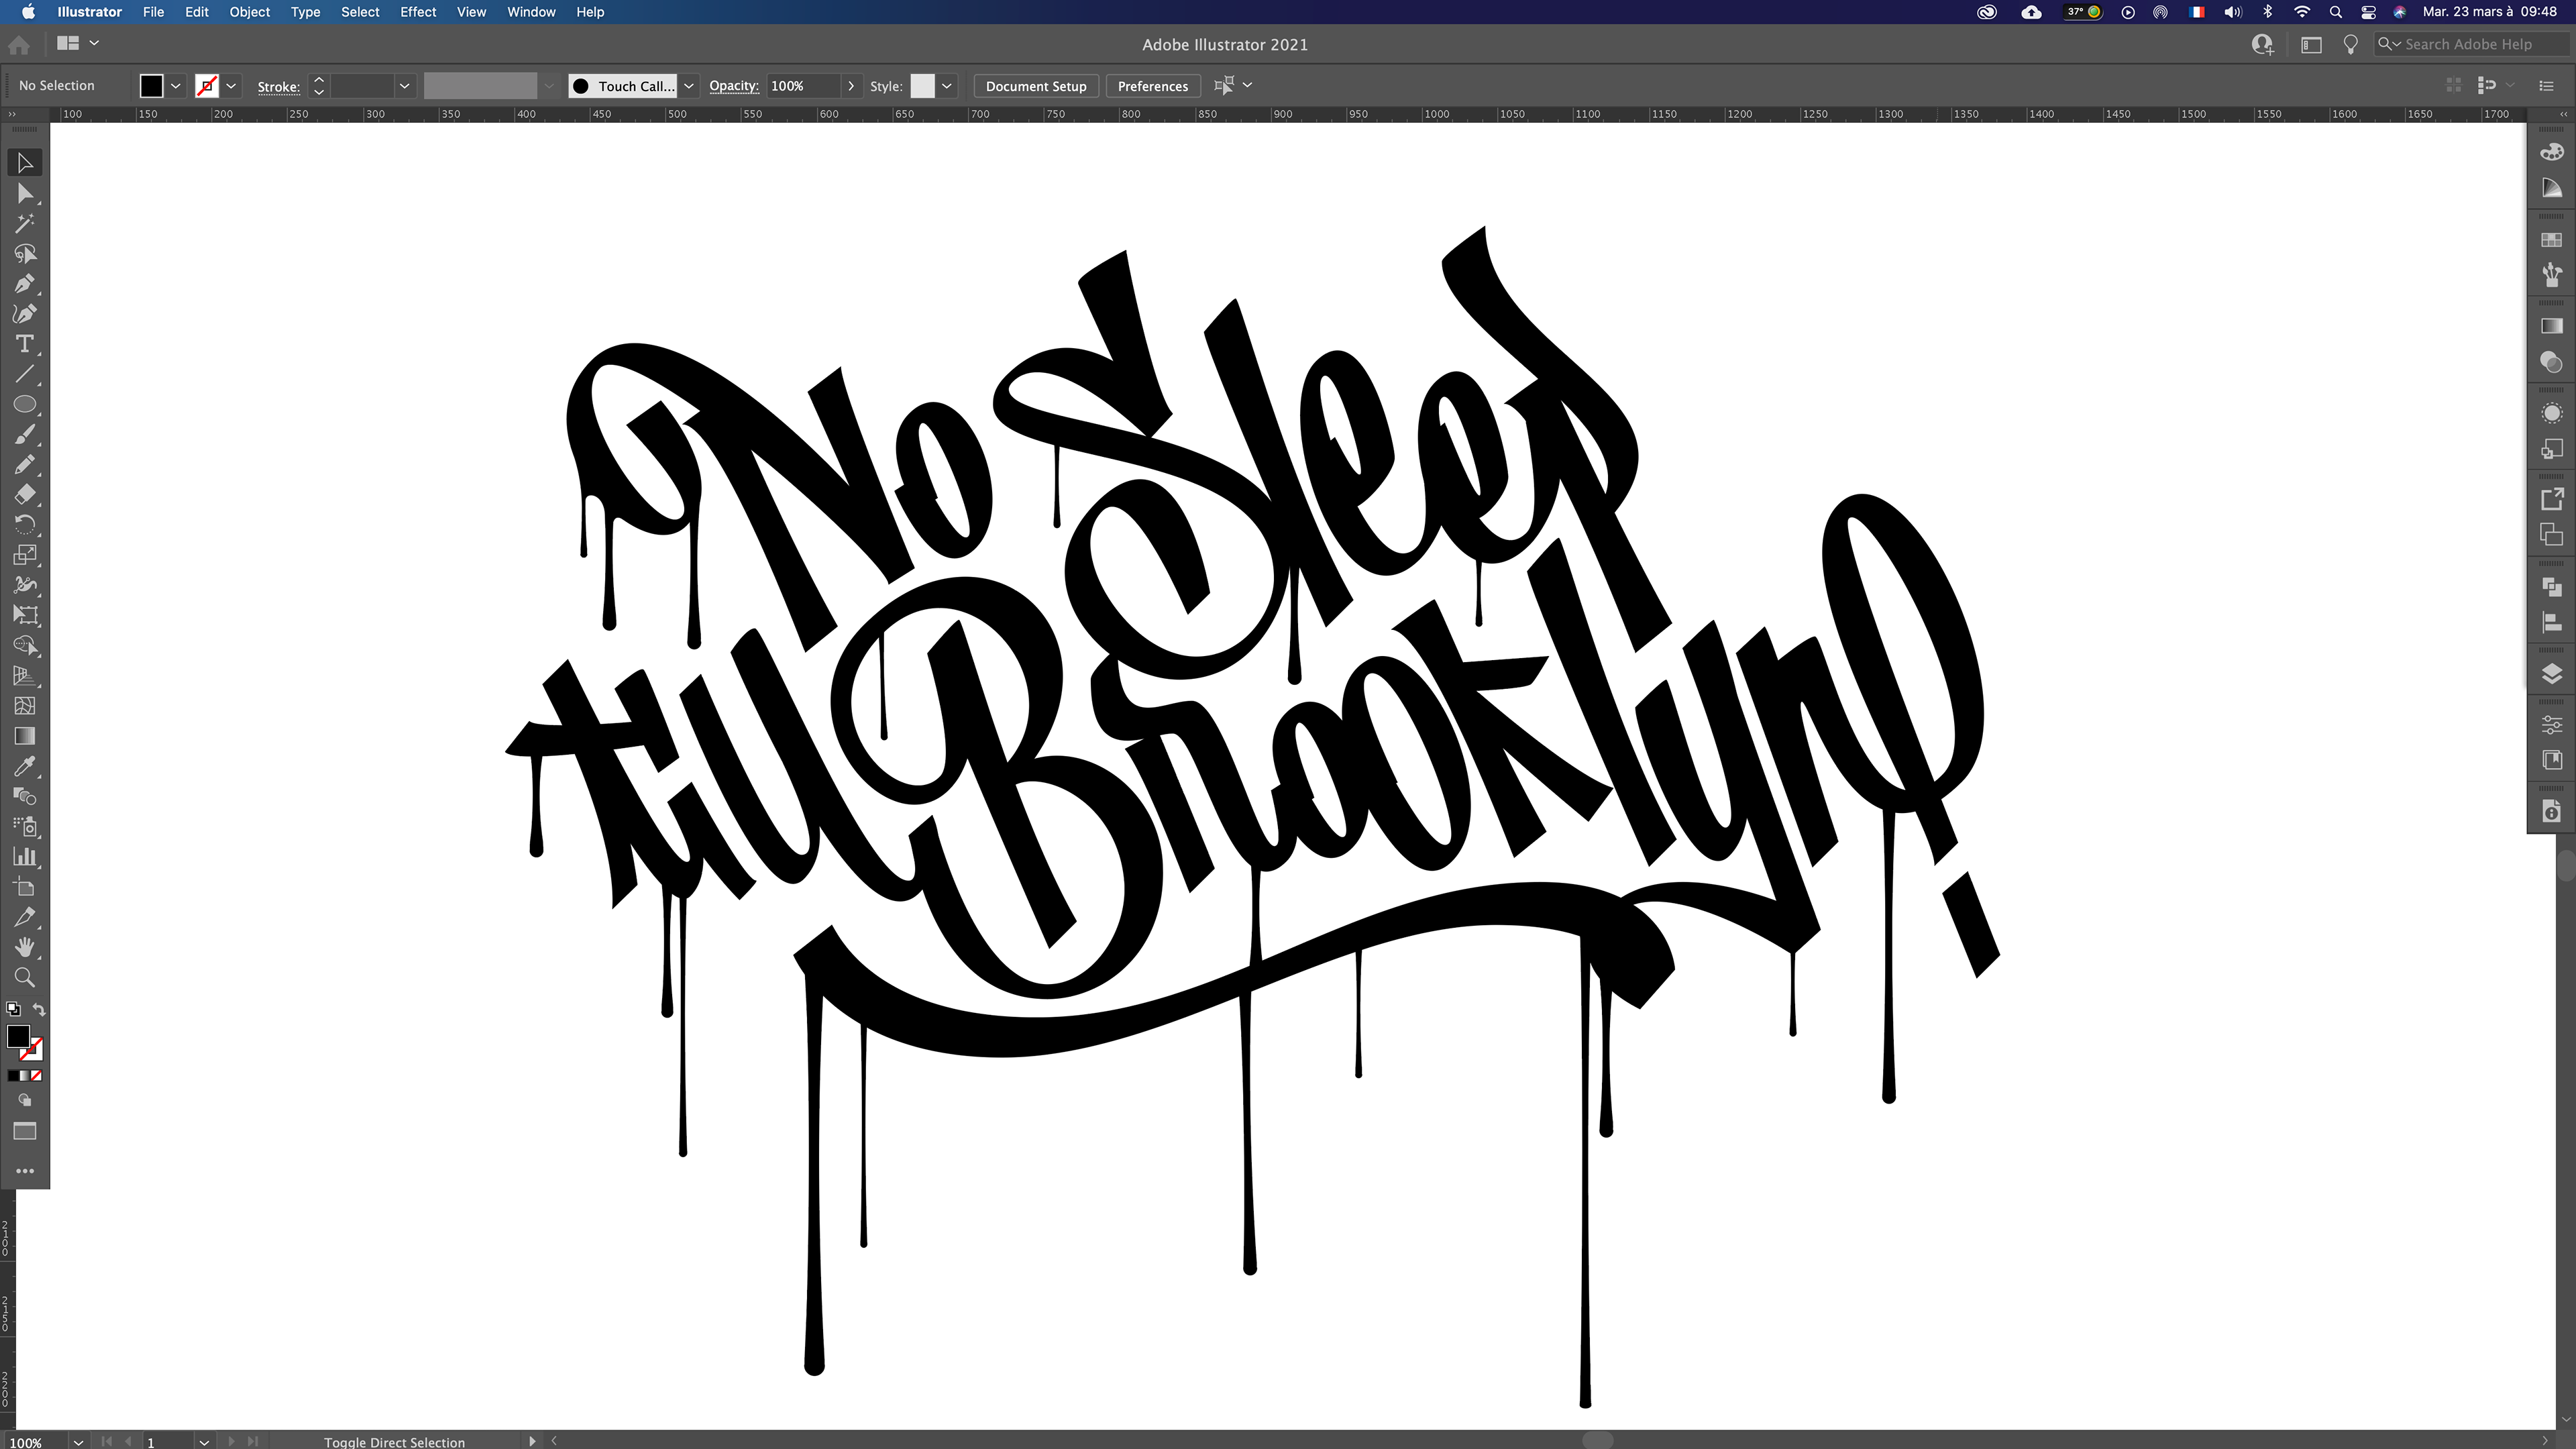Click the Opacity label link
This screenshot has height=1449, width=2576.
tap(734, 86)
